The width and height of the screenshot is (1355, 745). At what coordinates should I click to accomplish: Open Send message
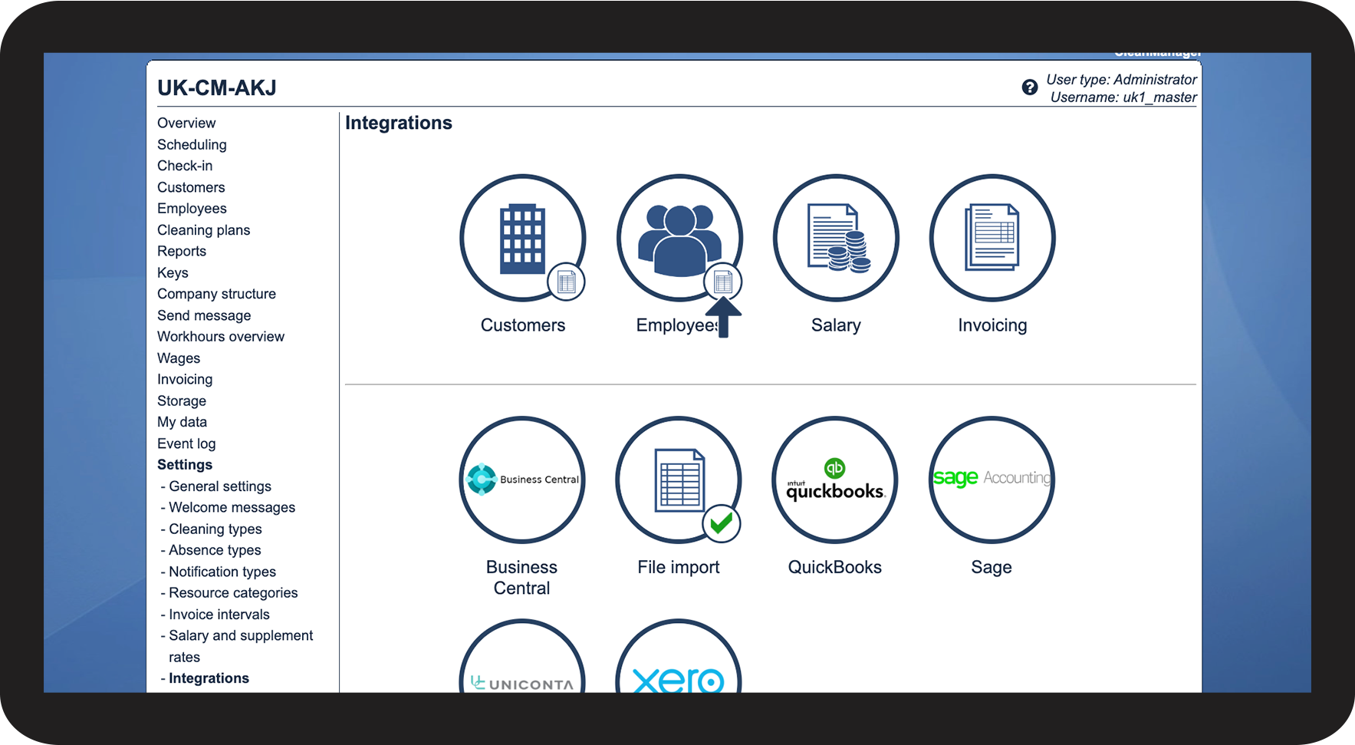pyautogui.click(x=204, y=315)
